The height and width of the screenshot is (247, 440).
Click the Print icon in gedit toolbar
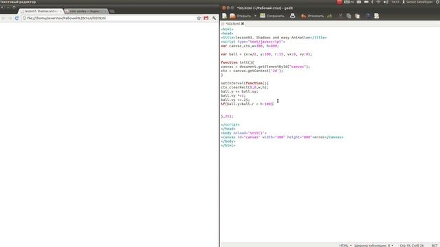pyautogui.click(x=292, y=16)
